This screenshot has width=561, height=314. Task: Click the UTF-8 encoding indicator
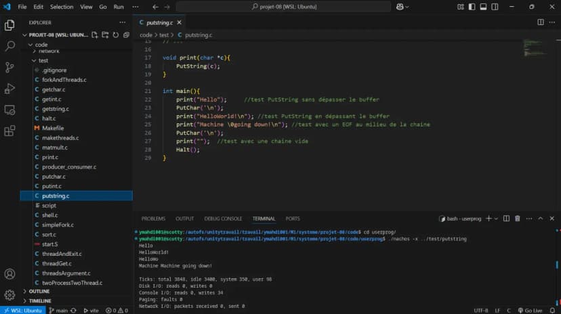click(481, 311)
